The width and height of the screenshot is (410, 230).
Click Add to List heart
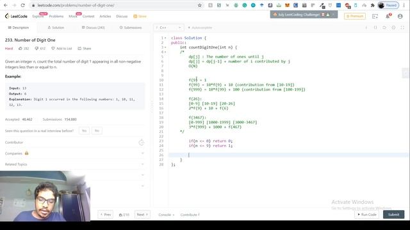point(61,49)
